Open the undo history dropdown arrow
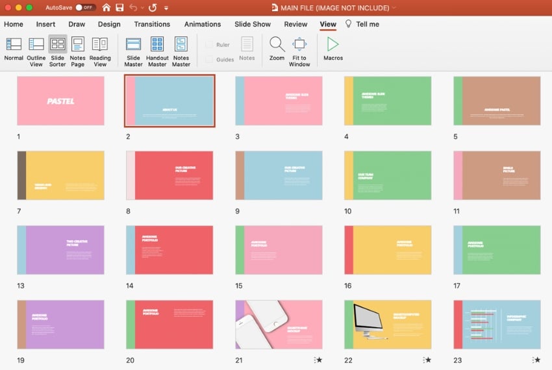This screenshot has height=370, width=552. click(x=142, y=8)
